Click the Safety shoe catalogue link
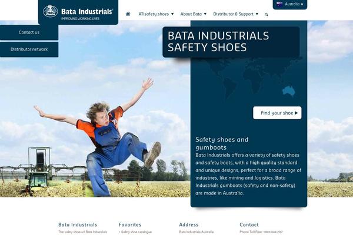The width and height of the screenshot is (353, 235). [136, 232]
